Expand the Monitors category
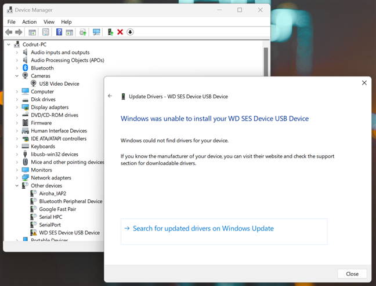Viewport: 376px width, 286px height. click(17, 170)
